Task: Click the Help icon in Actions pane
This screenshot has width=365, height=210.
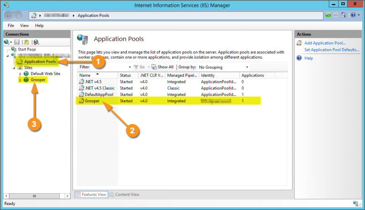Action: 299,58
